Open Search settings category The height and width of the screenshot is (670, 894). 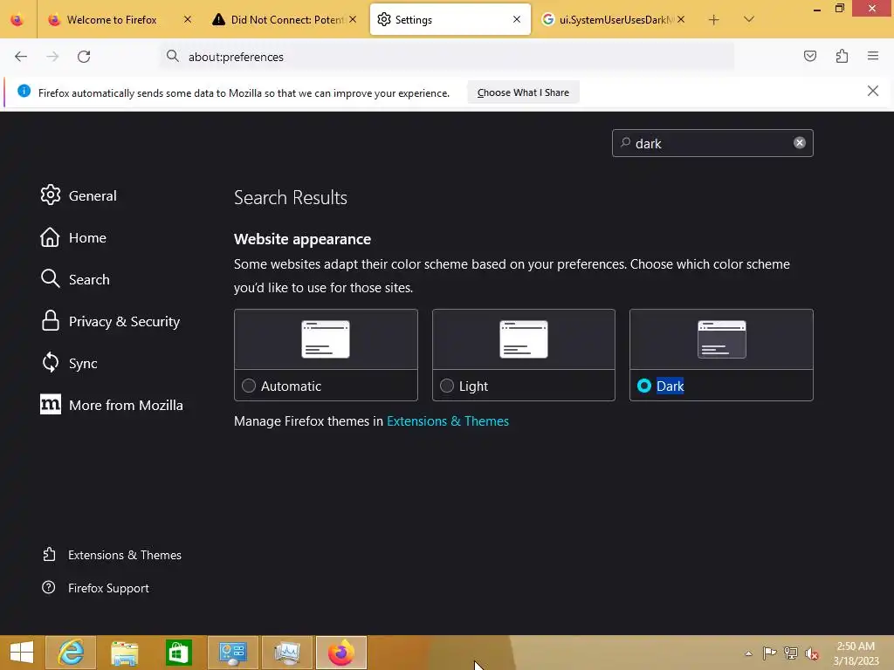75,279
